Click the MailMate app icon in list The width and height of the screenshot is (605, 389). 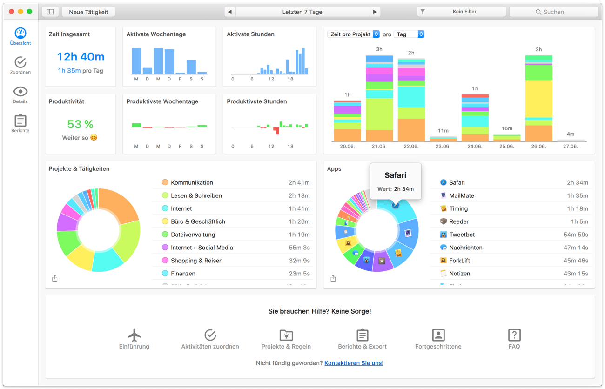pos(444,195)
